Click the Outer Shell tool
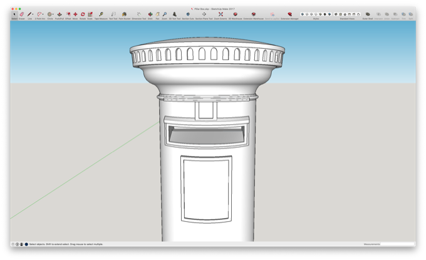Viewport: 426px width, 260px height. point(368,14)
